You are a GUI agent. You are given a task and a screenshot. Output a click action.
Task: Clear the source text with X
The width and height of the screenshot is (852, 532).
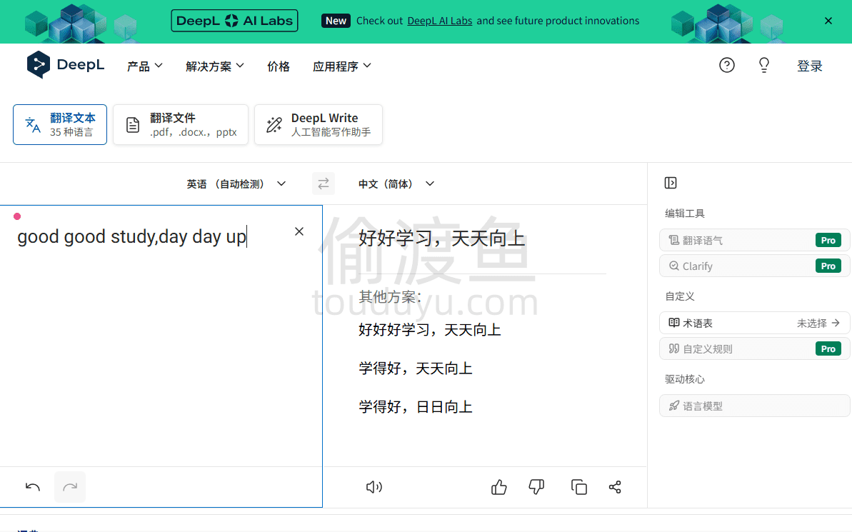[x=299, y=231]
